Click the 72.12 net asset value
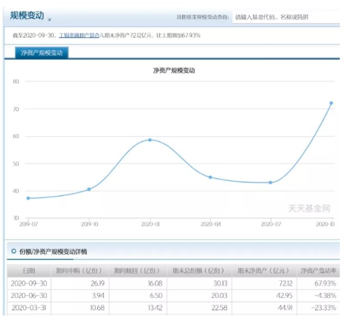345x318 pixels. pos(285,283)
